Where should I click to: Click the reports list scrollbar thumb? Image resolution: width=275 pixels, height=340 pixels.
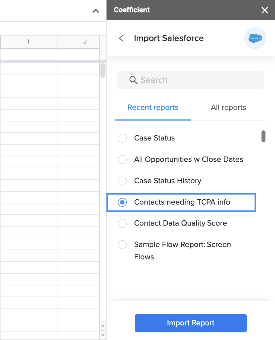[263, 136]
